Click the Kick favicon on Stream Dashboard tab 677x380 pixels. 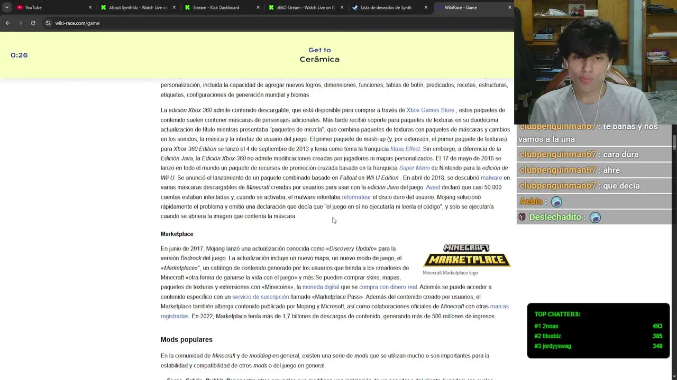click(x=187, y=7)
